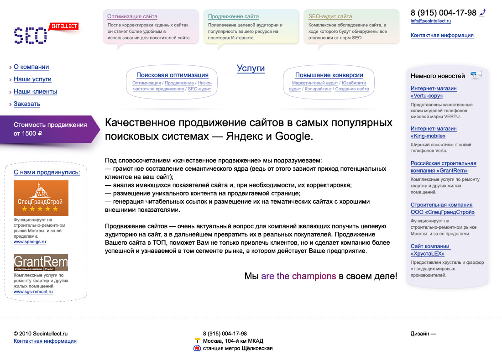Viewport: 502px width, 356px height.
Task: Click the Дизайн — footer text
Action: (x=423, y=334)
